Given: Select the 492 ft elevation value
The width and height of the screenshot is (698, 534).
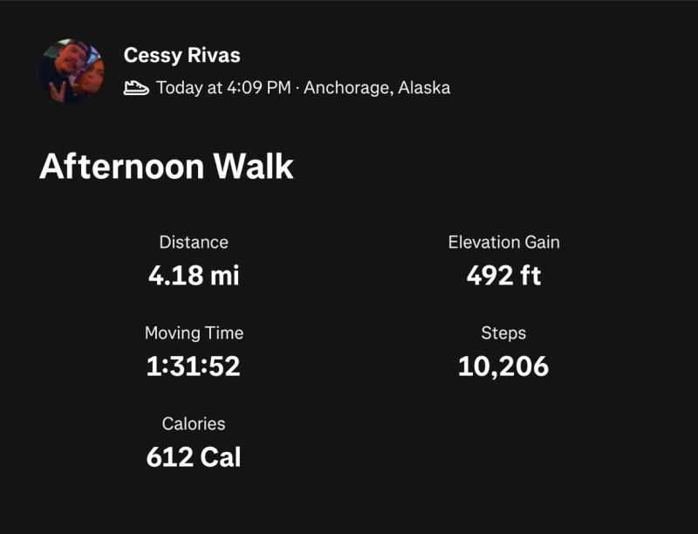Looking at the screenshot, I should [503, 276].
